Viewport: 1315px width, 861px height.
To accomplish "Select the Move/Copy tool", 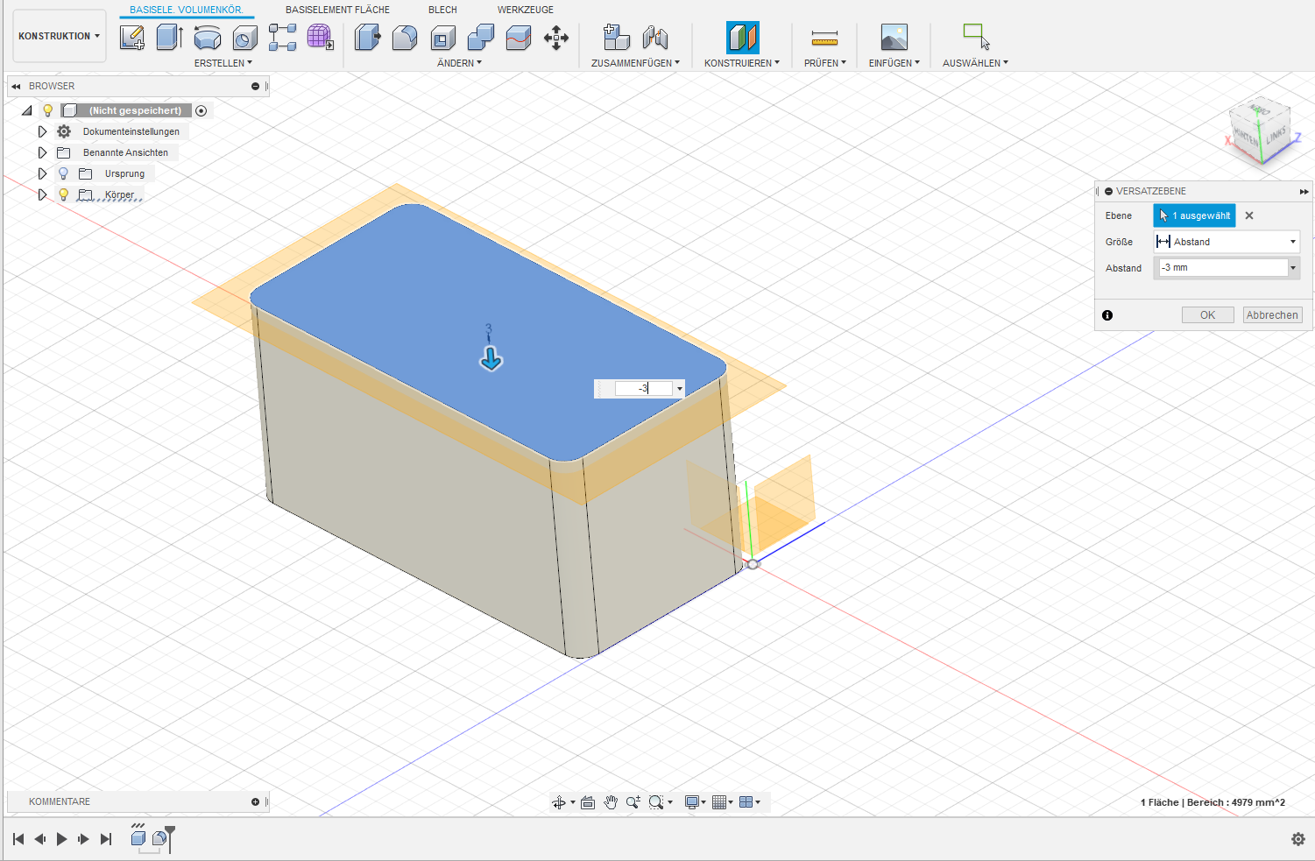I will click(x=556, y=38).
